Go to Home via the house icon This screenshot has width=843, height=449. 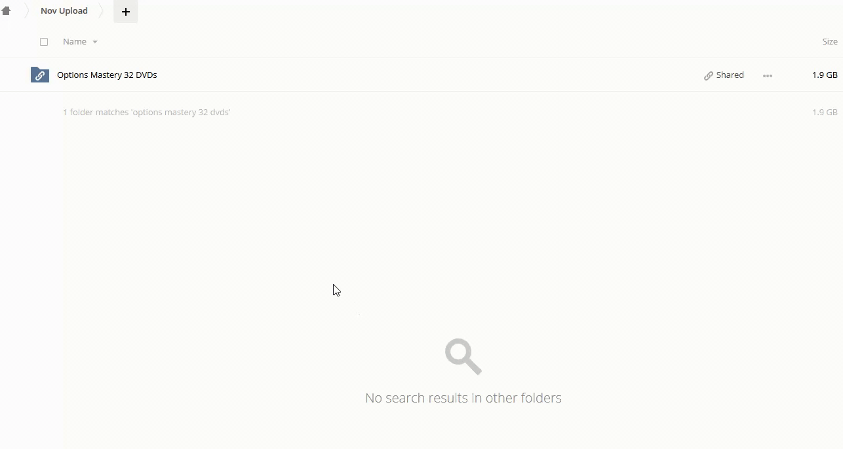6,10
